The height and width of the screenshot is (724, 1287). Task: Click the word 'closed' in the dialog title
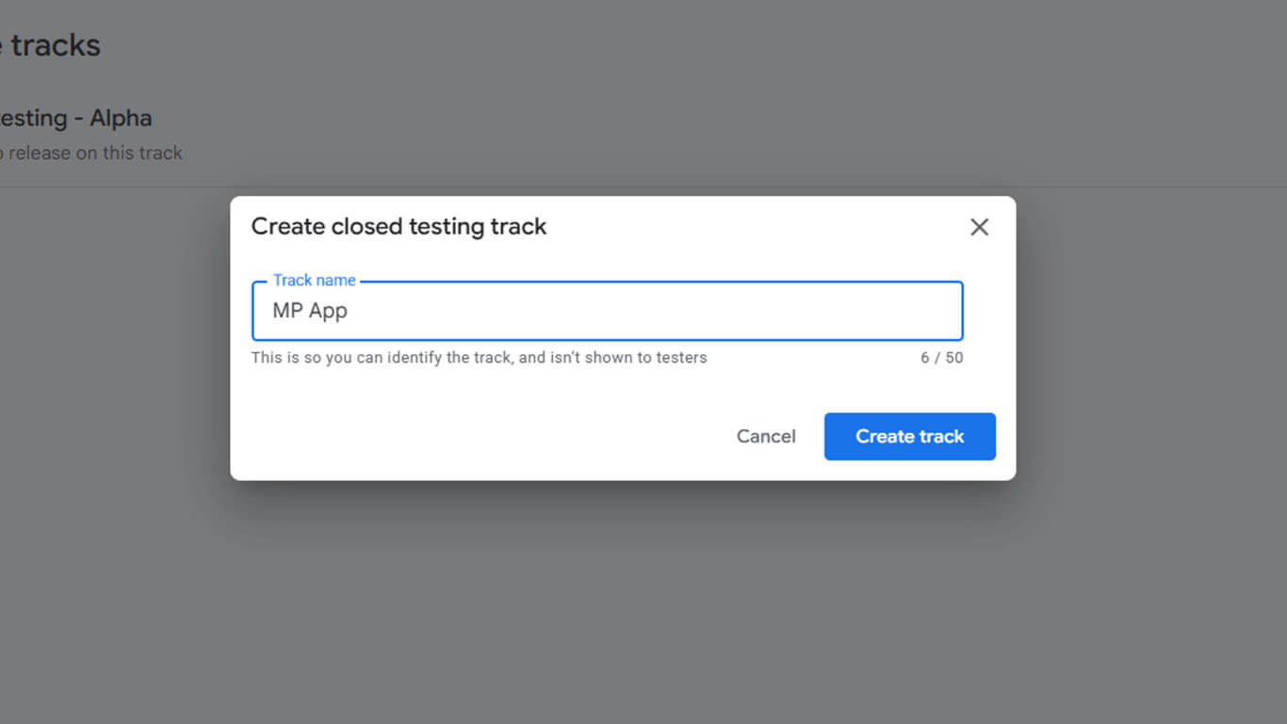(x=367, y=227)
